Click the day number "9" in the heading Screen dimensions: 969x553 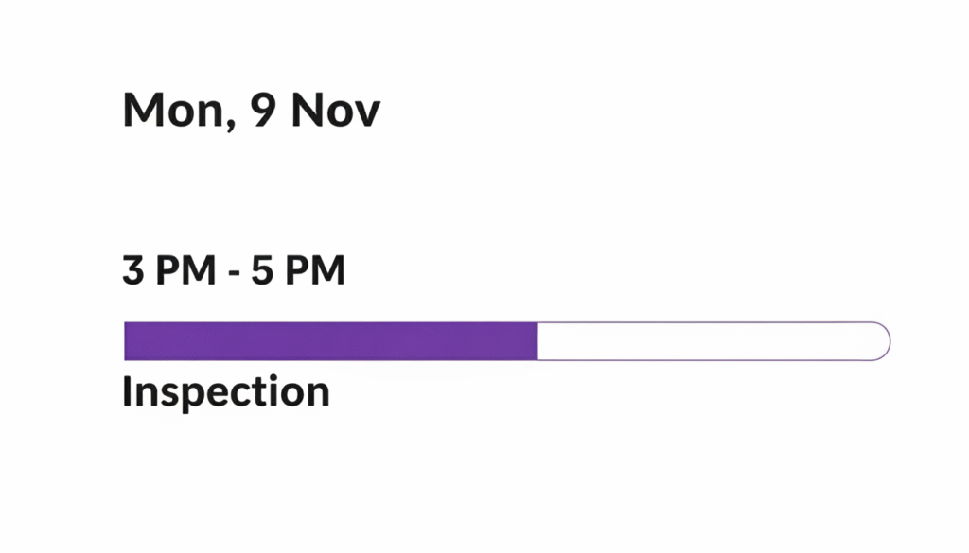pyautogui.click(x=264, y=112)
